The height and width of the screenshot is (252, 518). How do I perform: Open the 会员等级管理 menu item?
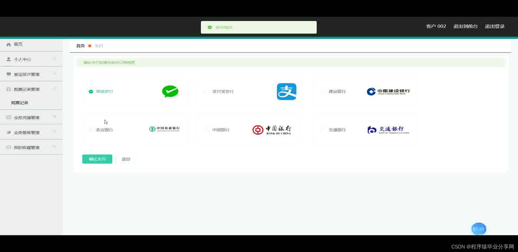click(x=31, y=132)
